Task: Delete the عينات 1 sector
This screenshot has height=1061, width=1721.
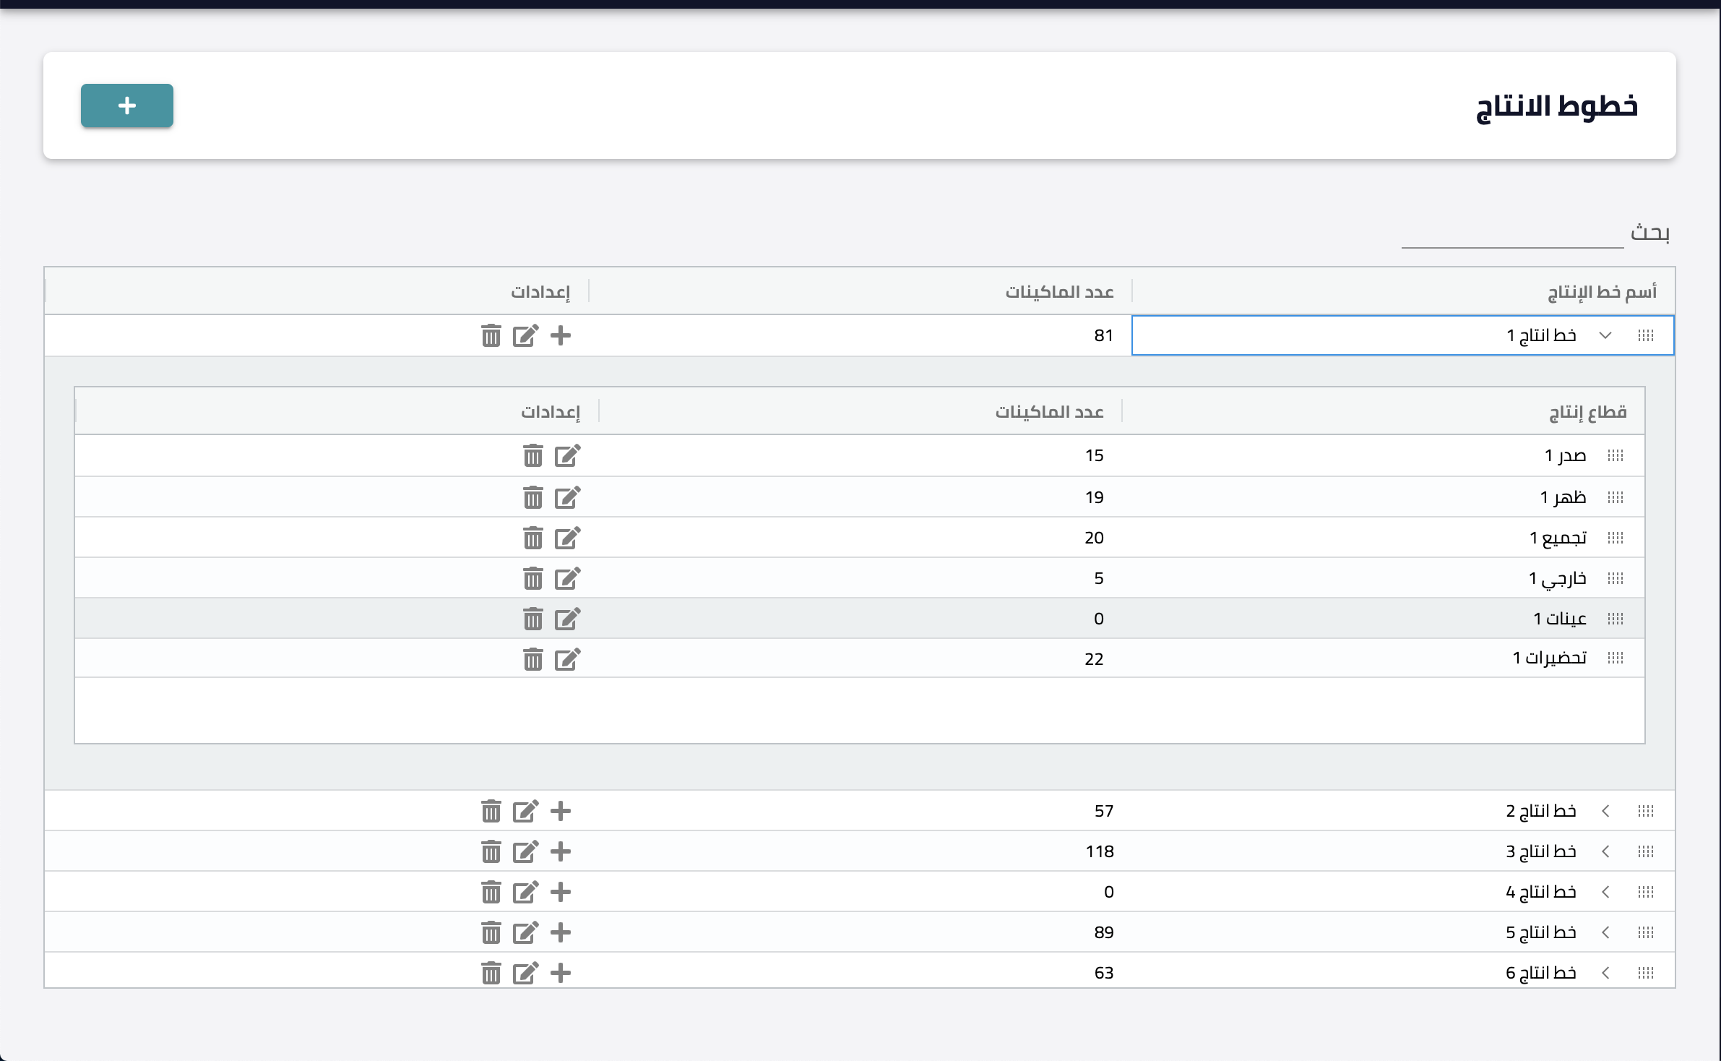Action: click(533, 619)
